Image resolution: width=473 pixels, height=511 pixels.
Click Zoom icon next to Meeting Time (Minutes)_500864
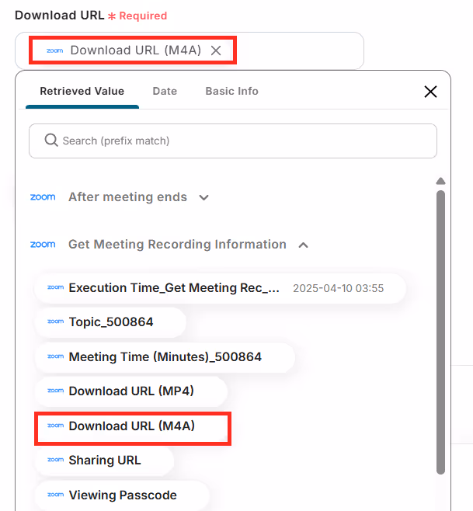pyautogui.click(x=55, y=356)
